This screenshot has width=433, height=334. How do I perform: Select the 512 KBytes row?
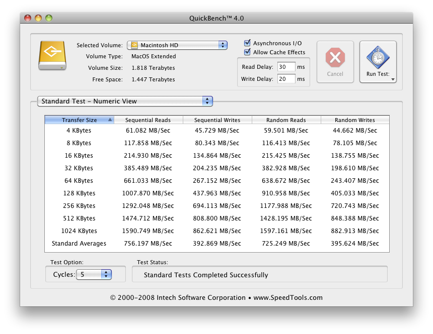click(217, 218)
